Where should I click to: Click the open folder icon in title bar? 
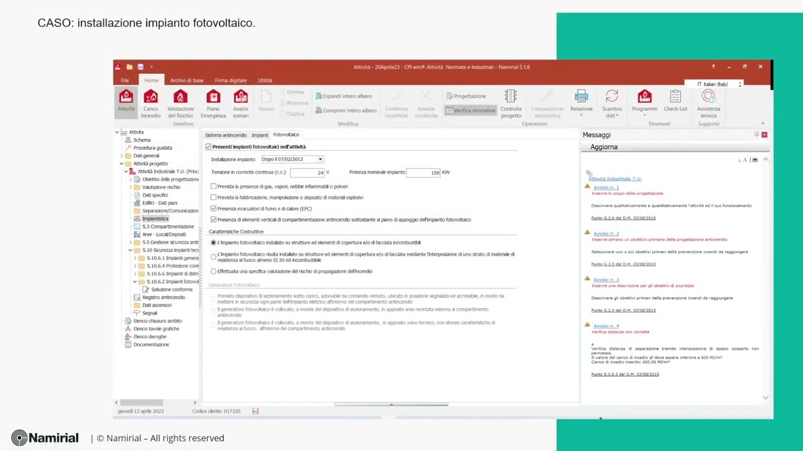click(129, 66)
